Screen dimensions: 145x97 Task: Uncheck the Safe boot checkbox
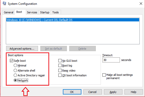tap(11, 61)
